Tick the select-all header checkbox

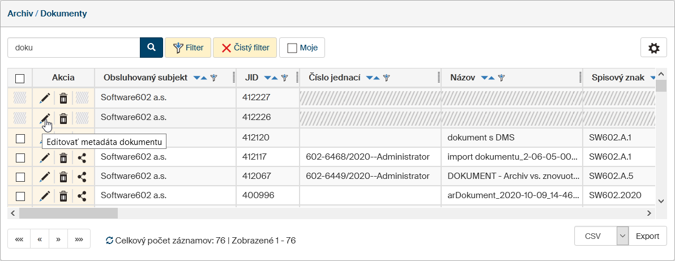[20, 78]
